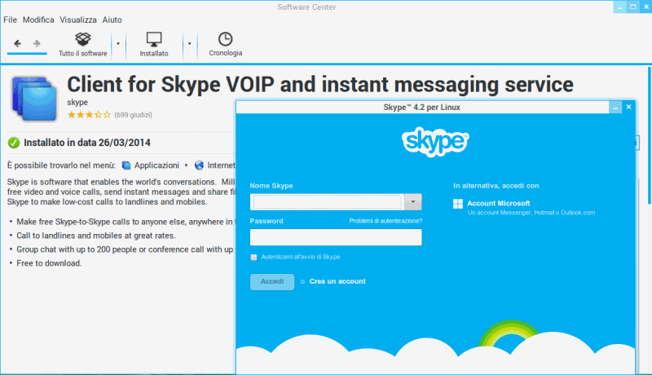
Task: Click the Accedi sign-in button
Action: 272,282
